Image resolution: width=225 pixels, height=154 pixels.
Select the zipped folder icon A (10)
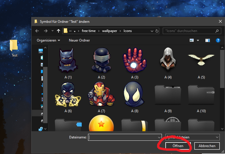[x=201, y=95]
